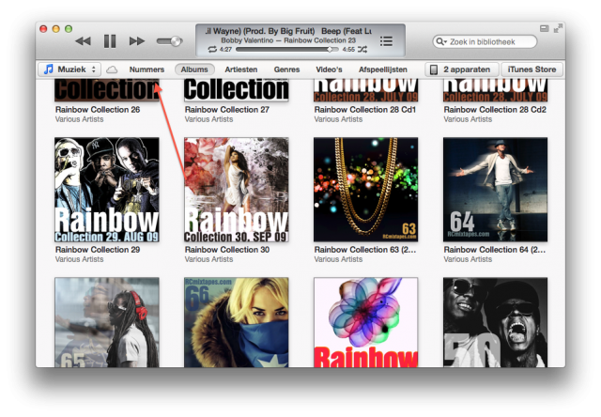This screenshot has width=601, height=417.
Task: Click Various Artists under Rainbow Collection 64
Action: pyautogui.click(x=468, y=259)
